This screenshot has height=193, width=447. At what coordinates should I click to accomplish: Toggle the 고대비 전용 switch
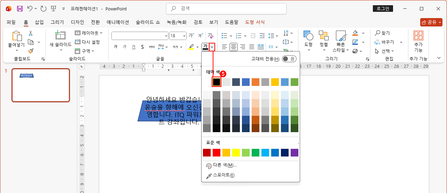[x=289, y=59]
